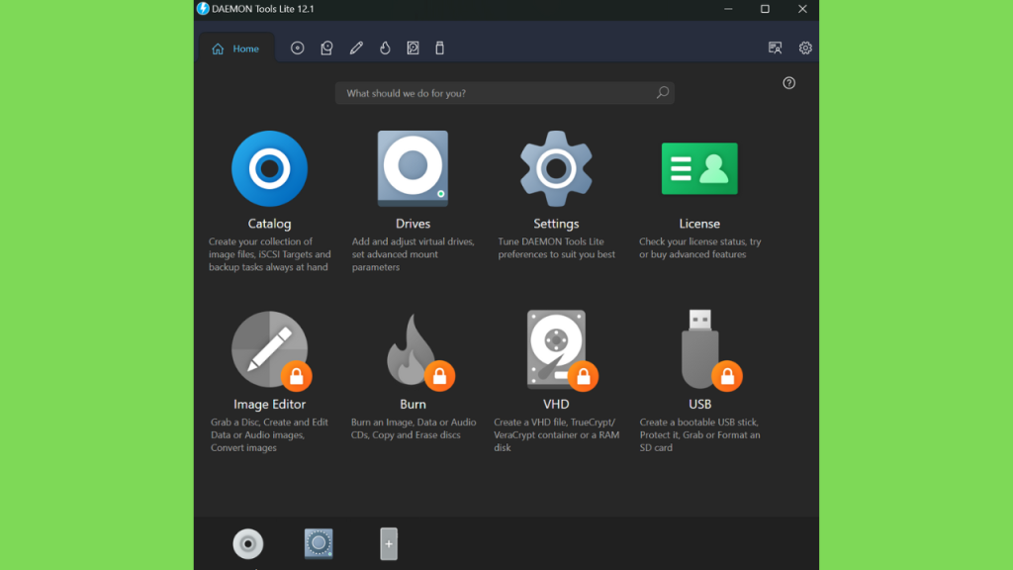Image resolution: width=1013 pixels, height=570 pixels.
Task: Focus the "What should we do for you?" search field
Action: click(495, 93)
